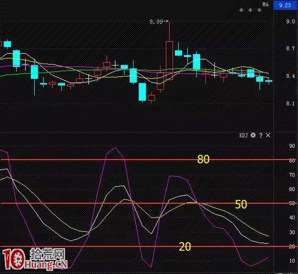Click the middle asterisk under MA
This screenshot has height=274, width=298.
tap(250, 10)
